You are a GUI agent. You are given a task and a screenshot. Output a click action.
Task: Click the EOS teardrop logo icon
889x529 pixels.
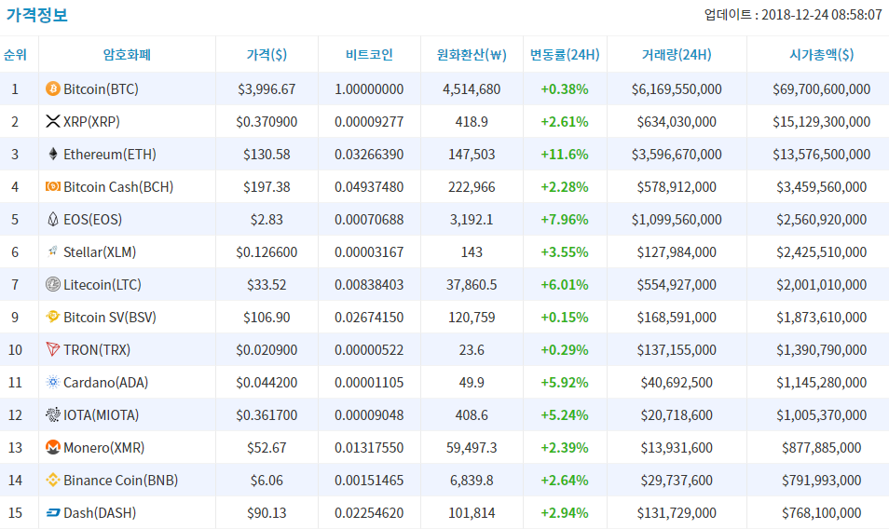pos(53,219)
